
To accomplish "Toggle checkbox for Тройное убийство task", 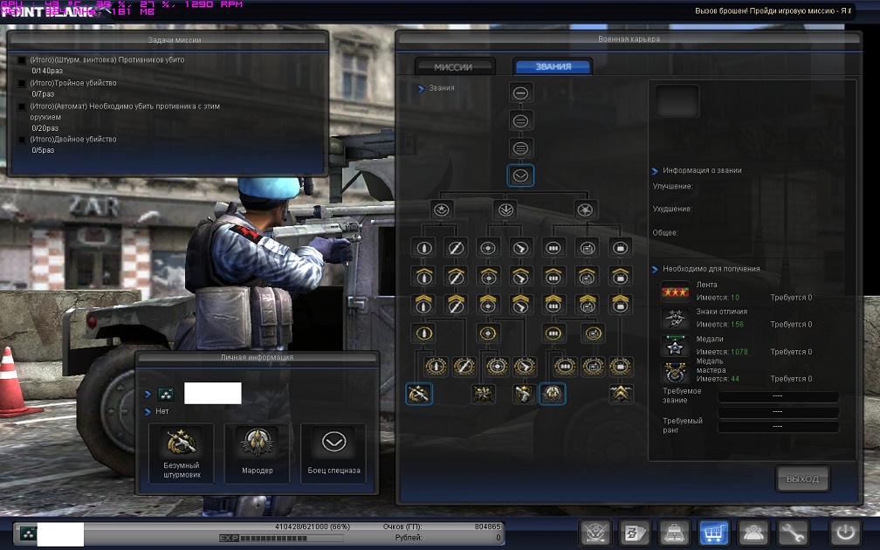I will pyautogui.click(x=21, y=84).
